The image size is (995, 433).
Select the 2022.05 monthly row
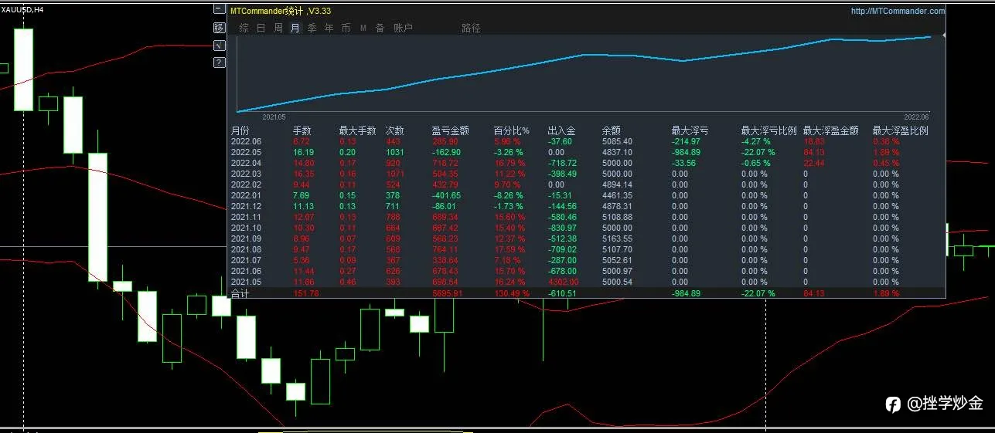pos(588,152)
